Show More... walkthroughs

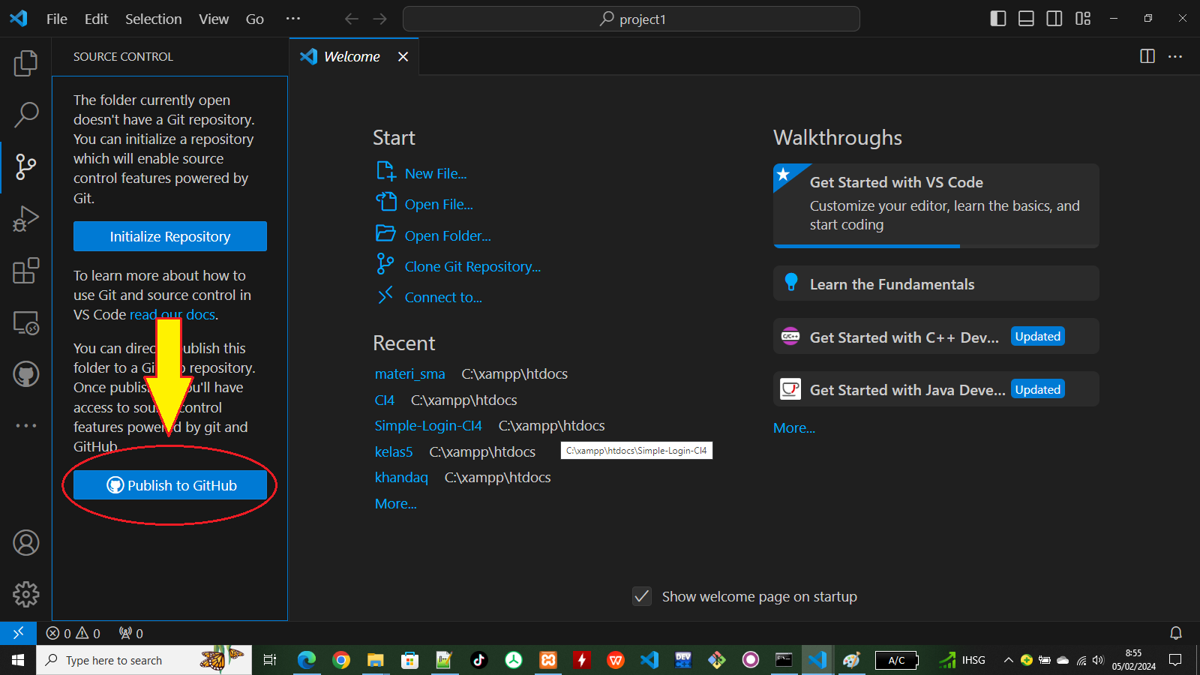click(x=794, y=427)
